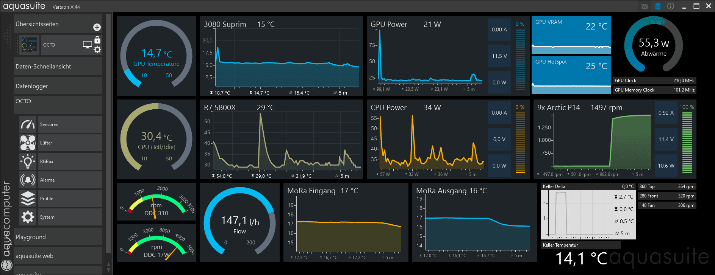715x275 pixels.
Task: Click the MoRa Ausgang 16 °C chart
Action: pyautogui.click(x=475, y=222)
